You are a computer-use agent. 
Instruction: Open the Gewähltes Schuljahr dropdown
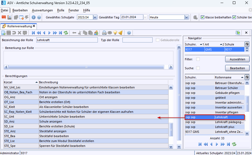95,17
